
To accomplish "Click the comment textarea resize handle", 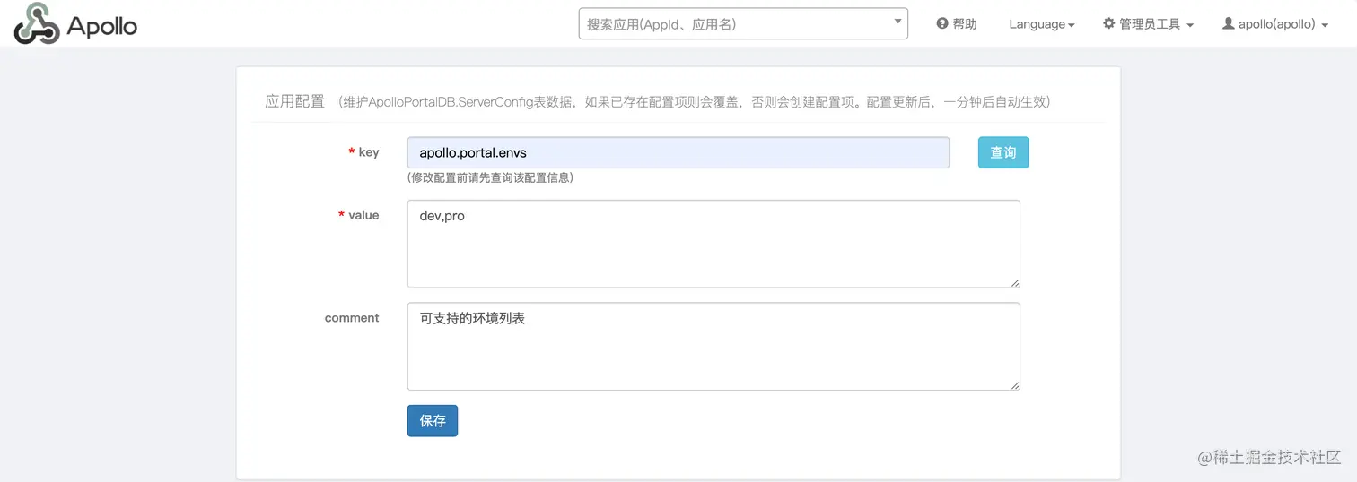I will pyautogui.click(x=1015, y=384).
